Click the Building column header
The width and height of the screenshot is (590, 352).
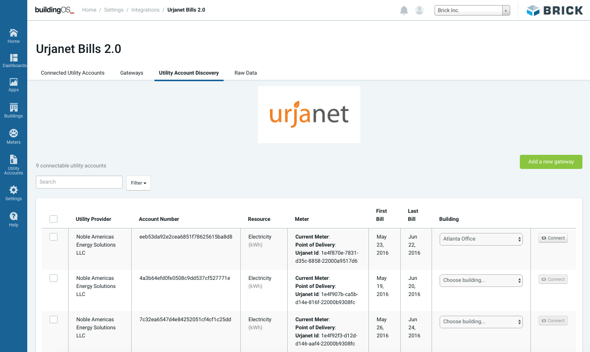449,219
